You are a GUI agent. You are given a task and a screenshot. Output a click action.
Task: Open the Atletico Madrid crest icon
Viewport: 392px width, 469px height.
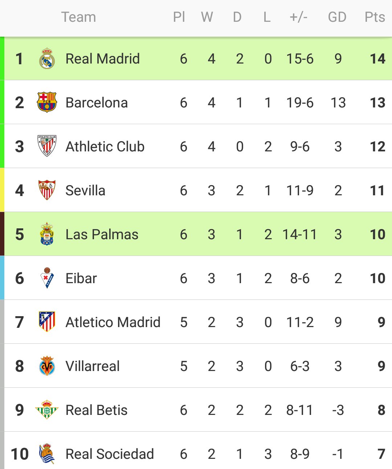[x=47, y=322]
